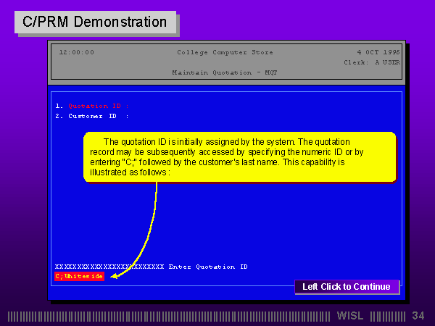Click the XXXXX placeholder string in prompt line
Viewport: 435px width, 326px height.
click(109, 267)
